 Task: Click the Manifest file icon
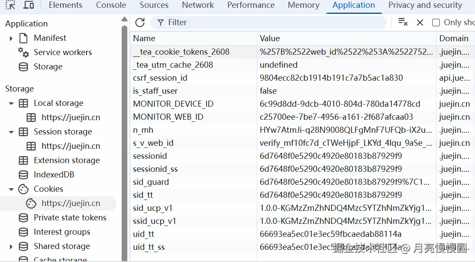pyautogui.click(x=23, y=38)
